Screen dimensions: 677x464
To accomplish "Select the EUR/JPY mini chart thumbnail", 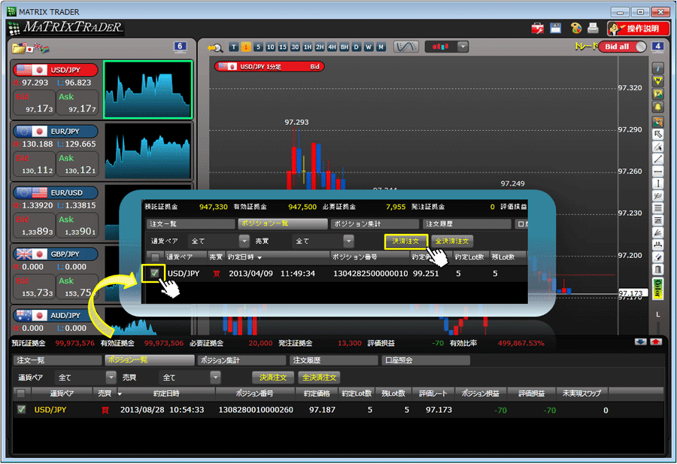I will click(147, 151).
